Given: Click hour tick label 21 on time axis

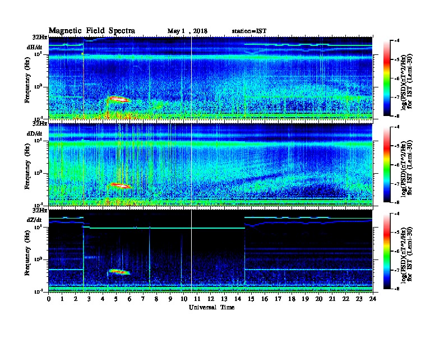Looking at the screenshot, I should [332, 299].
